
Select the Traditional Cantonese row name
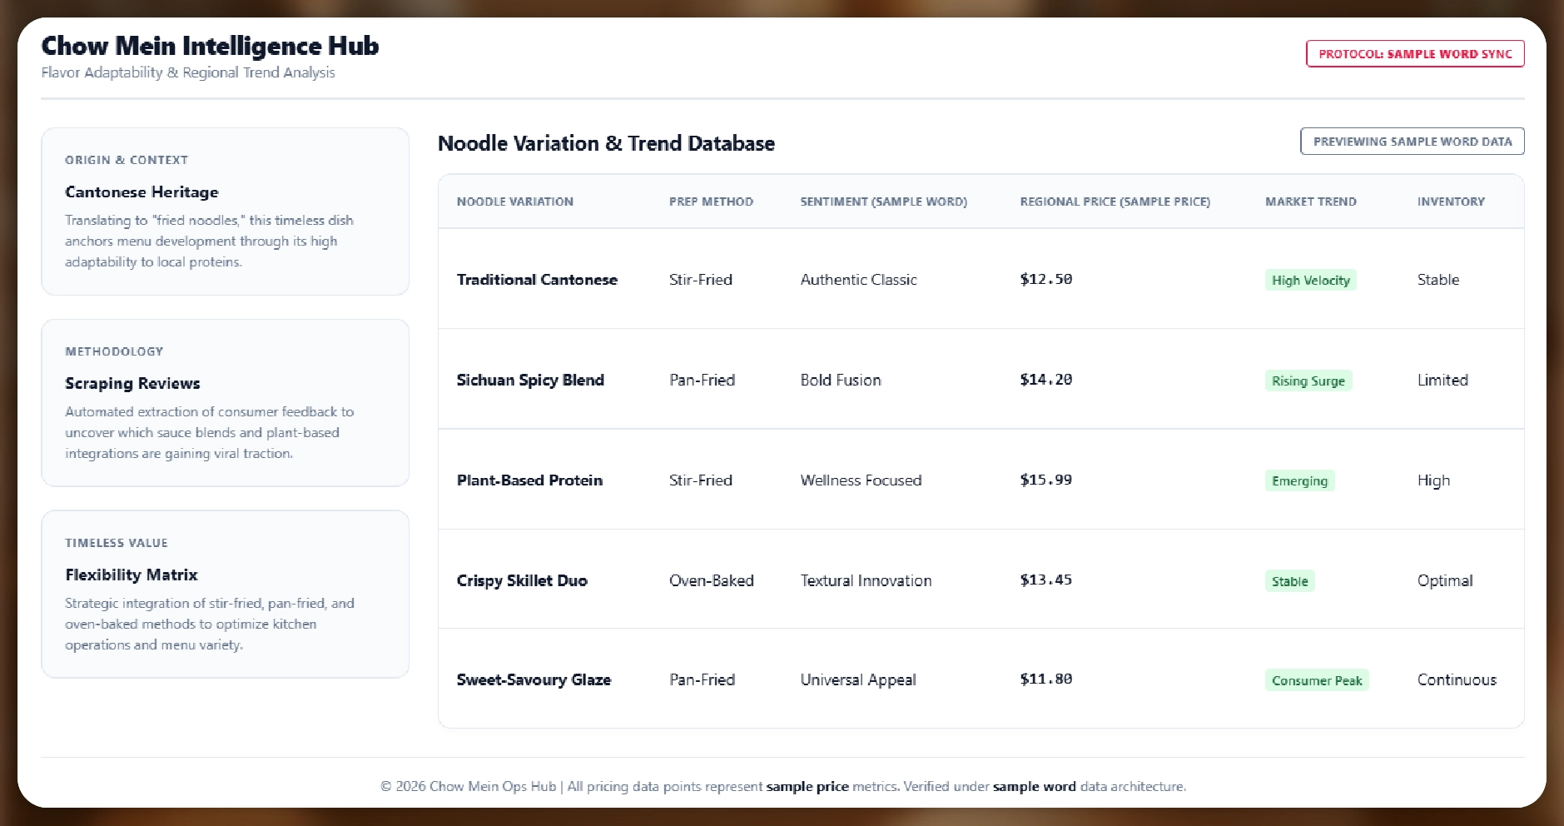(537, 280)
